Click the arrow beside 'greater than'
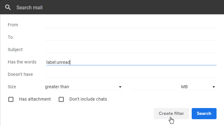Screen dimensions: 224x126 [120, 87]
